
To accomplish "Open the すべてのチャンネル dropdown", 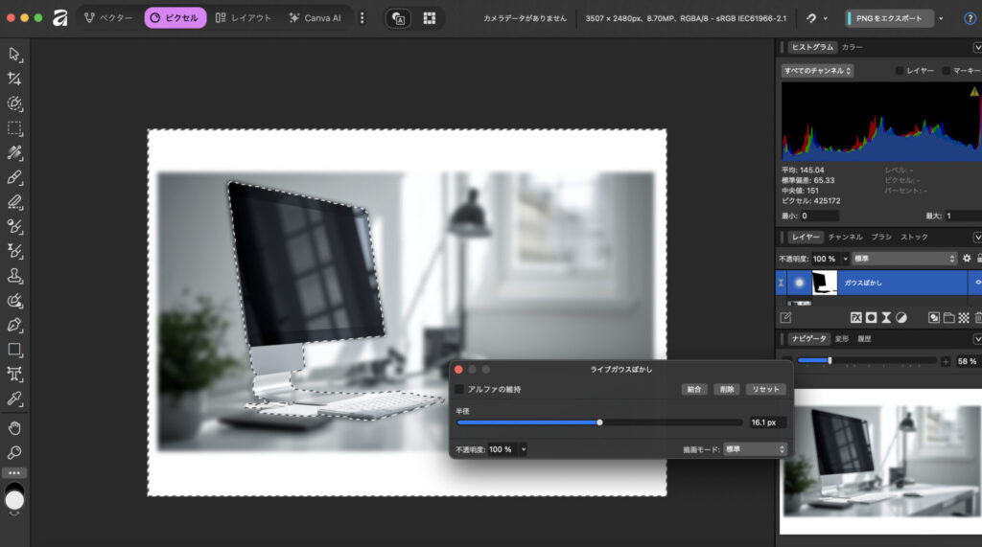I will pyautogui.click(x=817, y=71).
